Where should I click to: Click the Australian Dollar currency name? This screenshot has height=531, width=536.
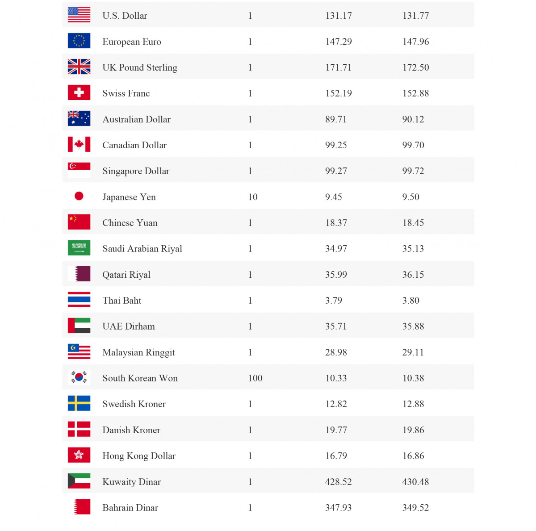tap(136, 119)
